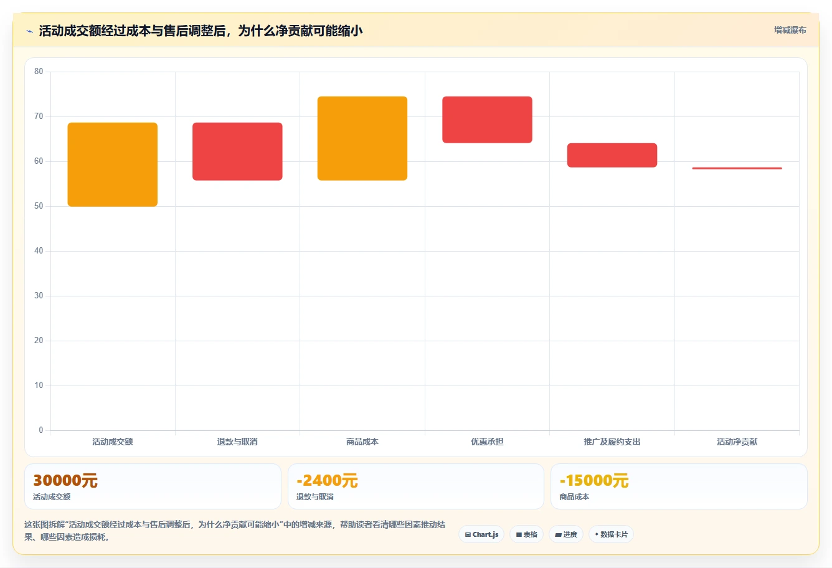
Task: Click the 增减瀑布 tag in header
Action: tap(790, 30)
